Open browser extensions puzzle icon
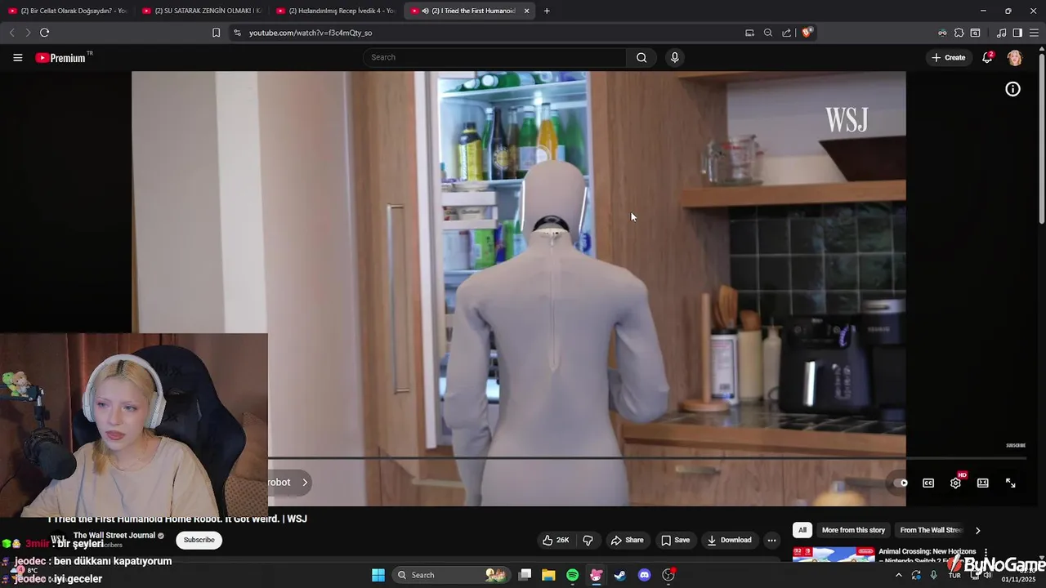This screenshot has width=1046, height=588. point(959,33)
